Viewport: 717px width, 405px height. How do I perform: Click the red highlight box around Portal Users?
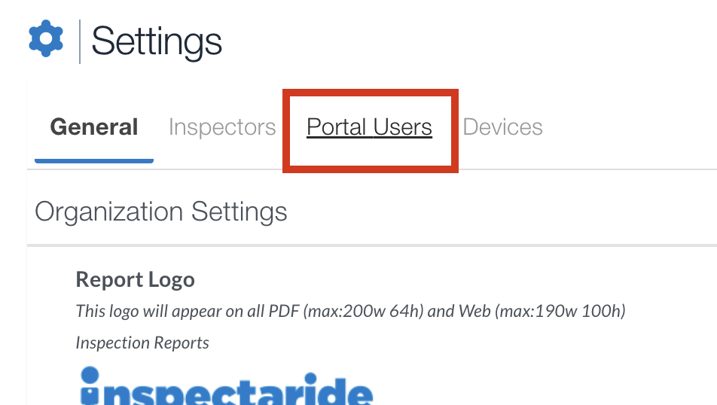click(371, 131)
